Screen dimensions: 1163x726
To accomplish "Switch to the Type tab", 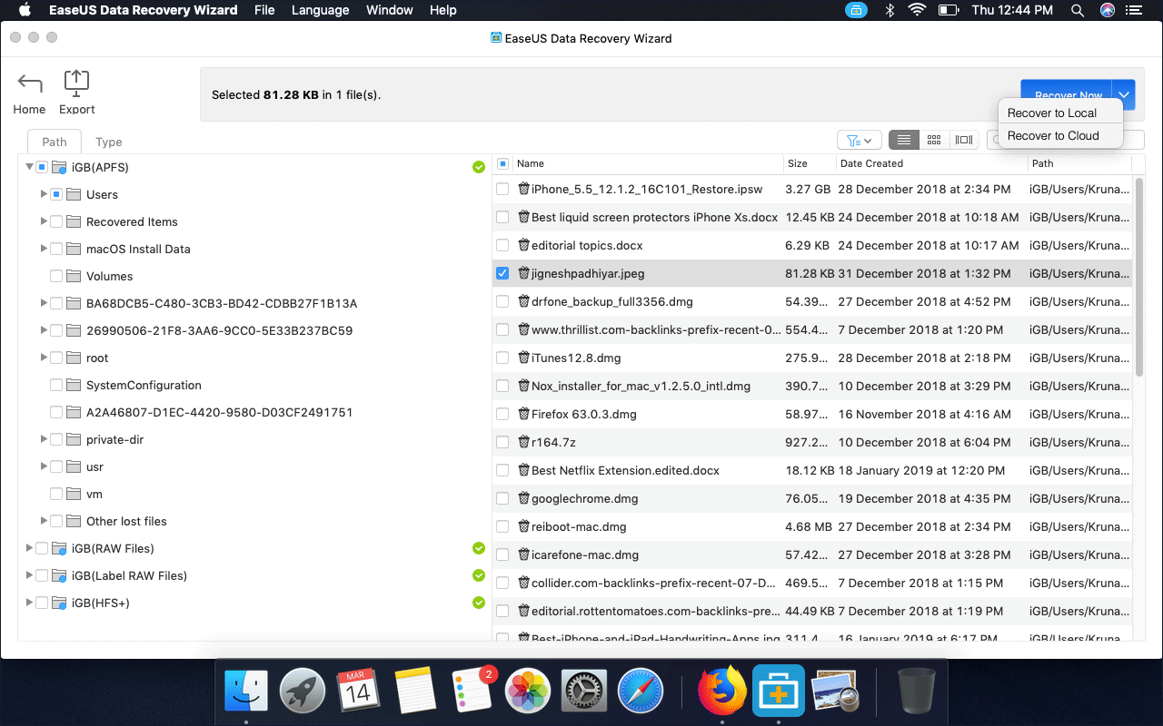I will (108, 142).
